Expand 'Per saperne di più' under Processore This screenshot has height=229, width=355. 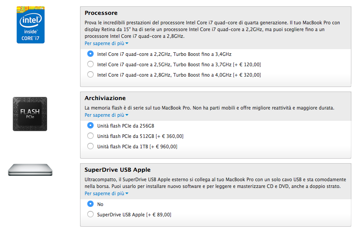click(x=106, y=43)
